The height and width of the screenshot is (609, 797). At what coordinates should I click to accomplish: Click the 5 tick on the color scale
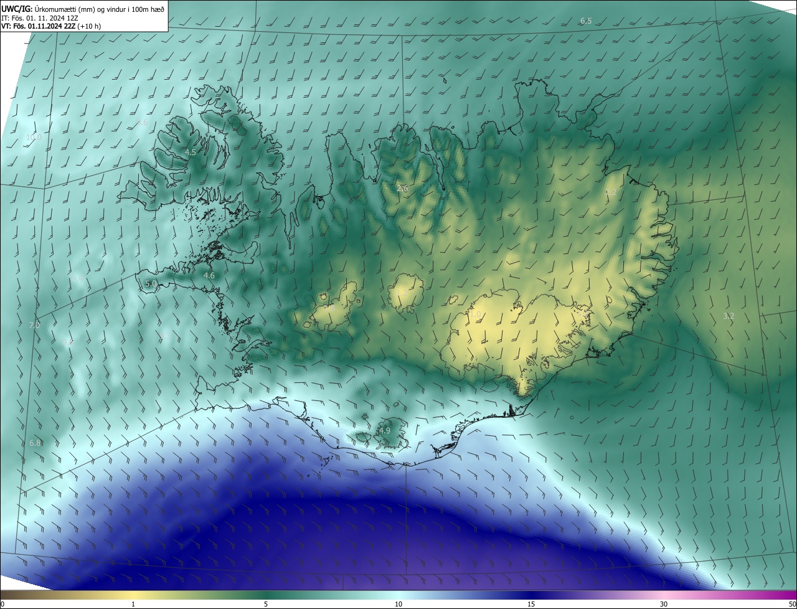tap(266, 604)
